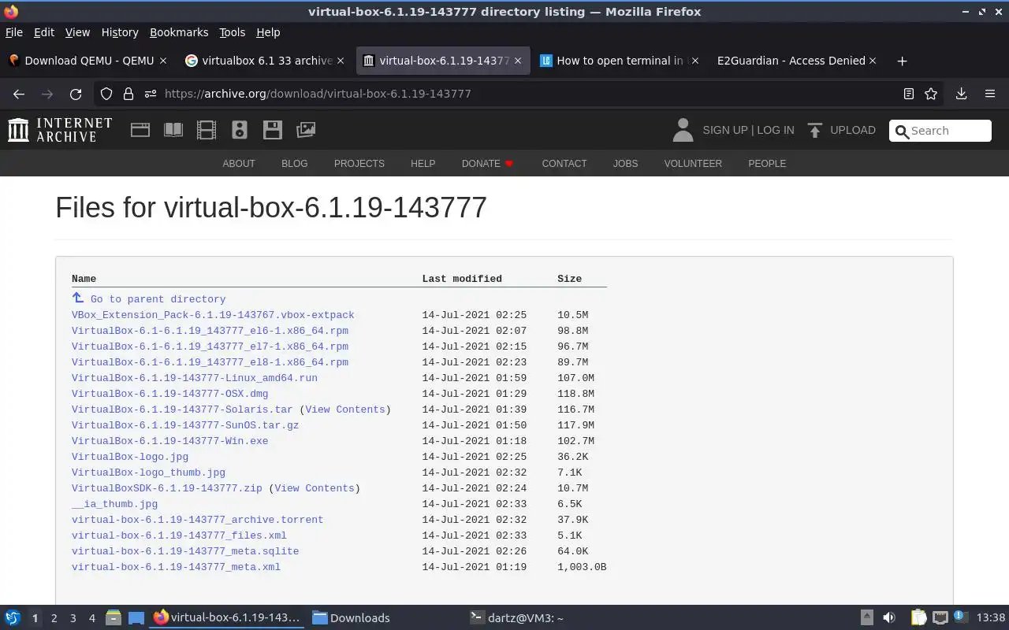Open the Audio speaker icon
Image resolution: width=1009 pixels, height=630 pixels.
(x=240, y=130)
